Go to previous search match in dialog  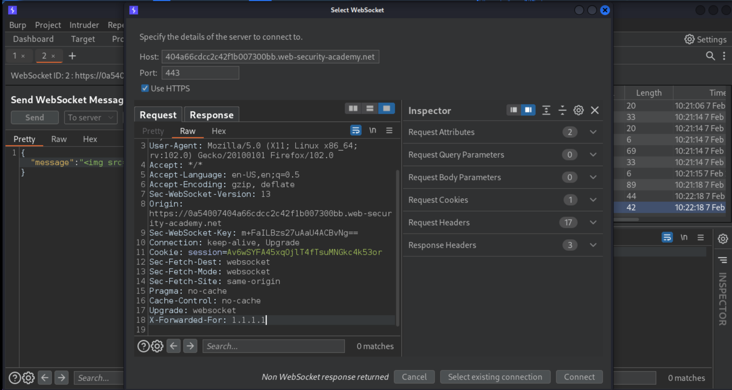tap(173, 346)
